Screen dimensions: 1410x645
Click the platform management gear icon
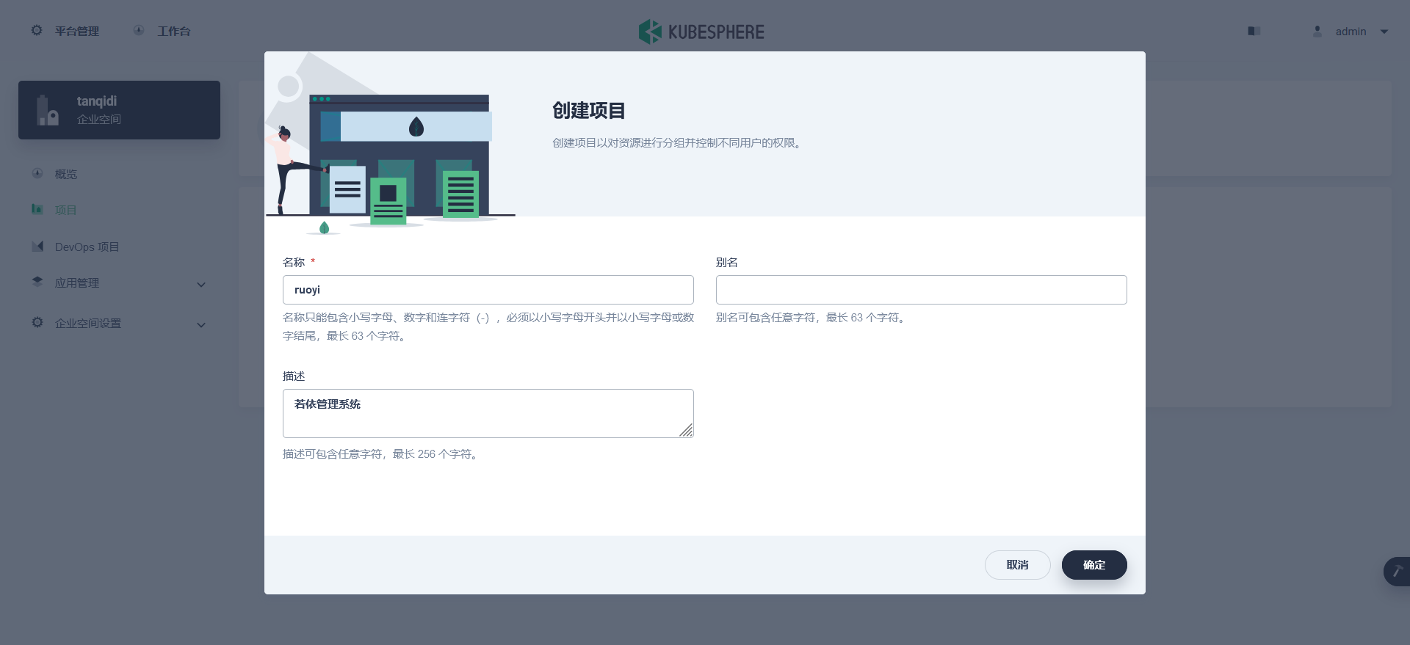[37, 30]
